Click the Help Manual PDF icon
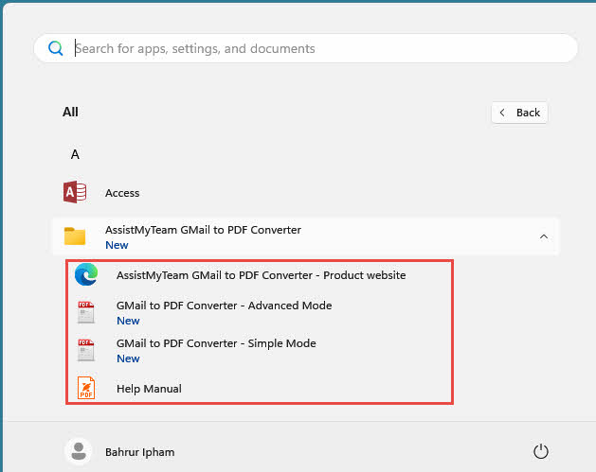Screen dimensions: 596x472 (x=86, y=388)
